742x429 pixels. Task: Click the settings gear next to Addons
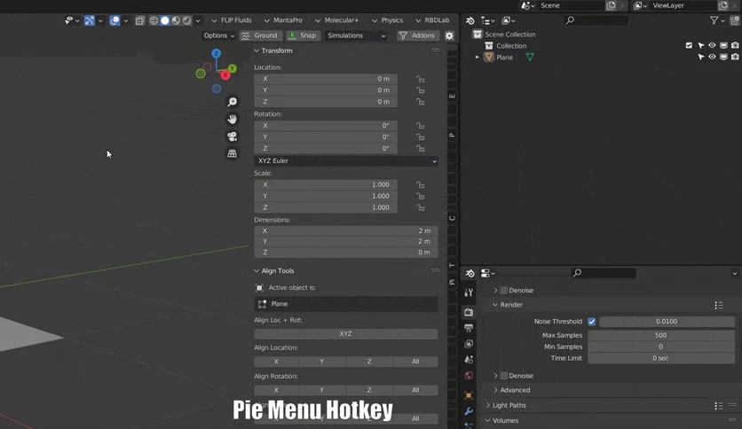449,35
